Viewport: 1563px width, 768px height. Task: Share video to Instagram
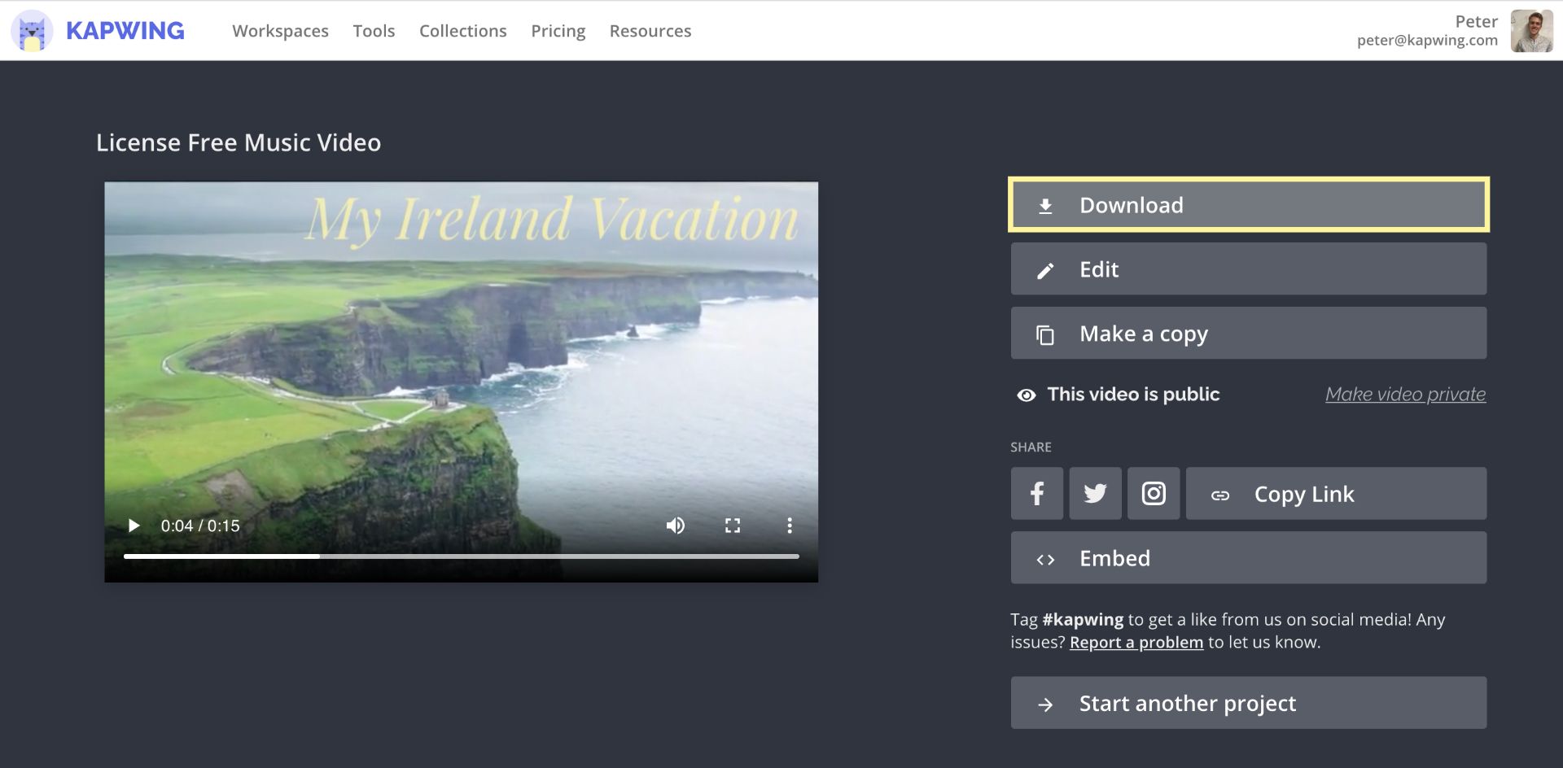(1154, 494)
